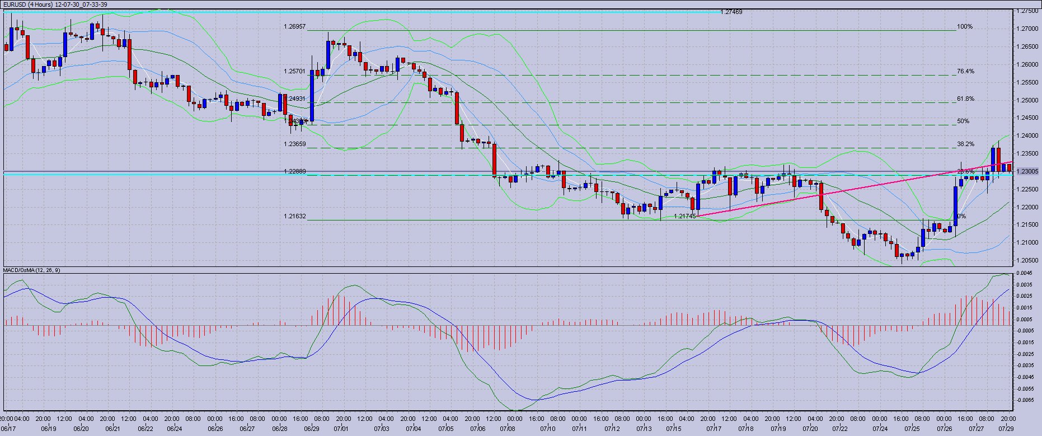The width and height of the screenshot is (1042, 436).
Task: Select the 1.21745 trendline start label
Action: (684, 217)
